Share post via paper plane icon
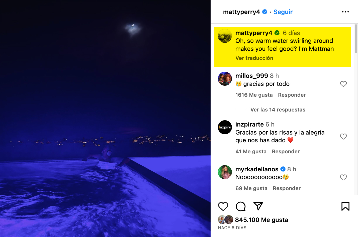This screenshot has width=358, height=237. (258, 206)
